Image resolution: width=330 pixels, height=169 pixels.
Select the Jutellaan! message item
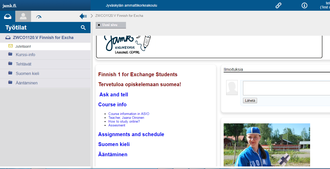pos(23,46)
